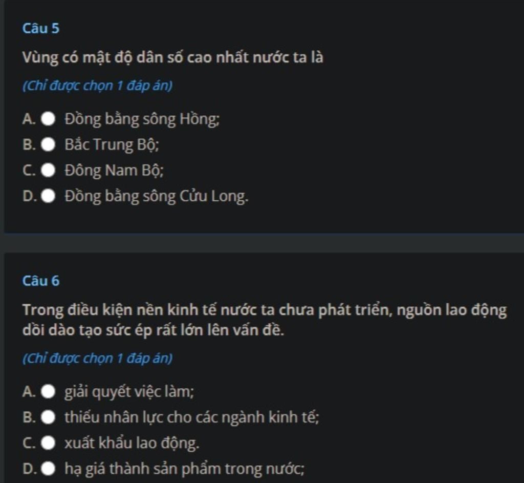Click the answer text 'Đồng bằng sông Cửu Long'
Image resolution: width=524 pixels, height=483 pixels.
click(x=156, y=196)
